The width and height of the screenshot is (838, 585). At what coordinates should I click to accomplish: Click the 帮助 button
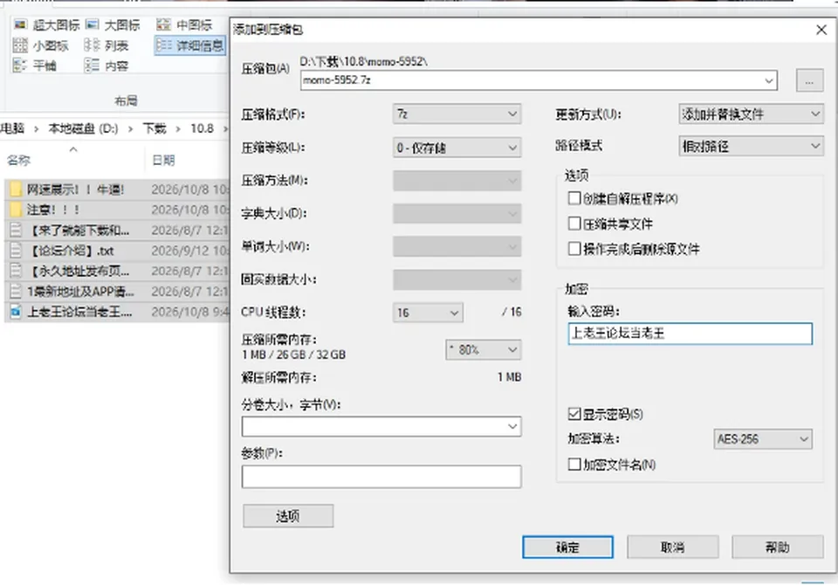point(777,547)
